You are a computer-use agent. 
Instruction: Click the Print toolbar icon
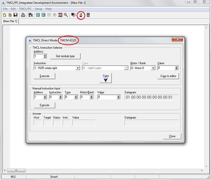23,15
